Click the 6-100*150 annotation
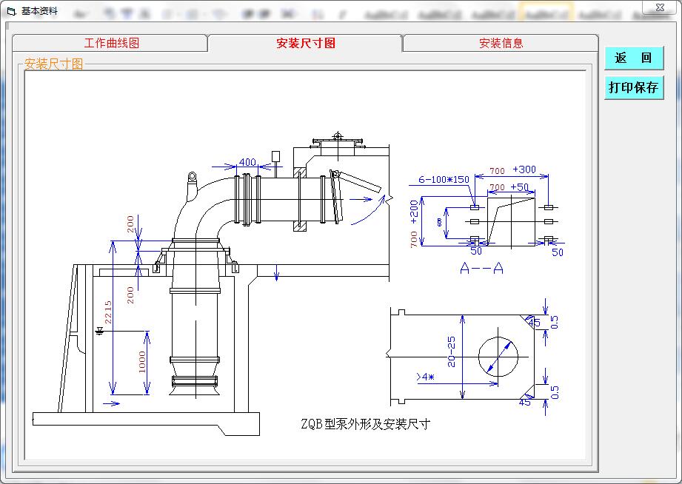Image resolution: width=682 pixels, height=484 pixels. click(x=444, y=179)
